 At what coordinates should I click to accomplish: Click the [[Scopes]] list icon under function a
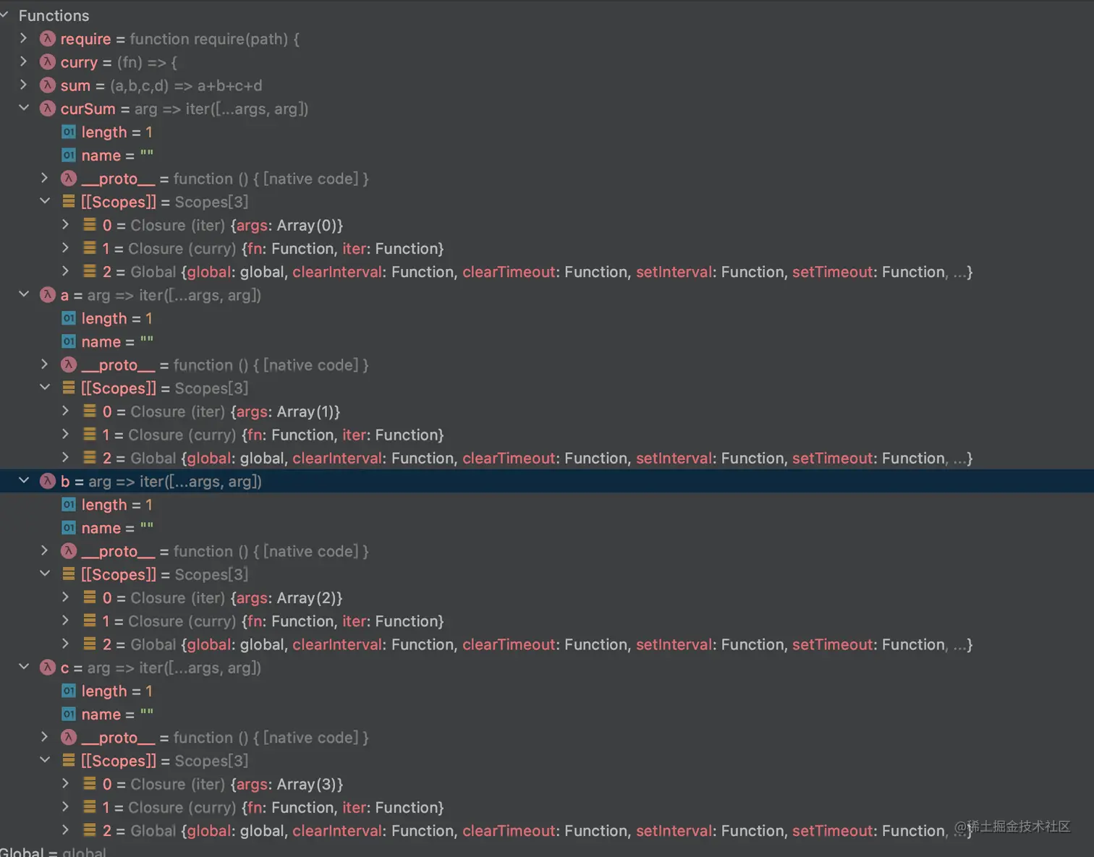click(x=69, y=388)
